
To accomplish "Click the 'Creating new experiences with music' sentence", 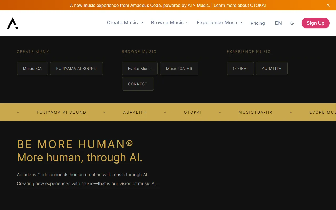I will (x=87, y=183).
